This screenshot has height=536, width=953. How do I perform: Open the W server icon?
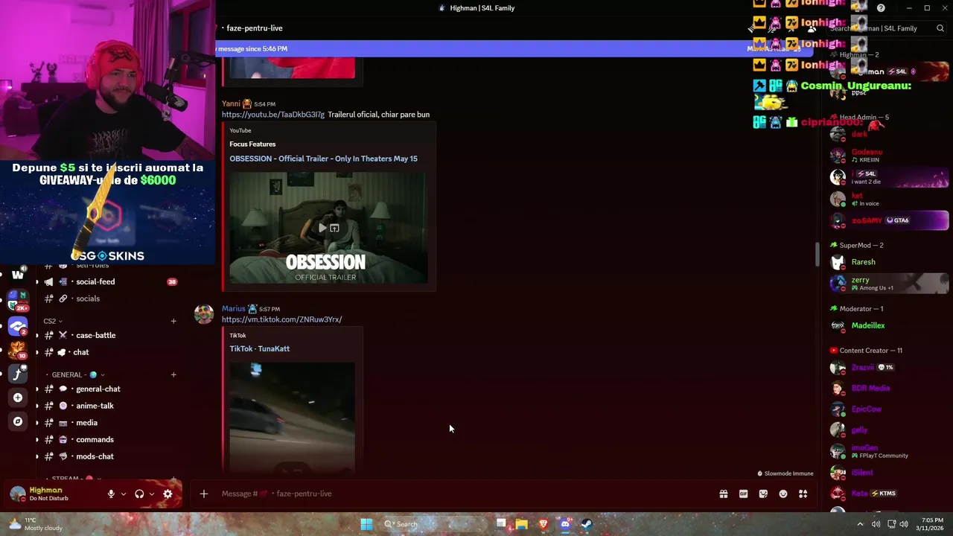tap(18, 275)
